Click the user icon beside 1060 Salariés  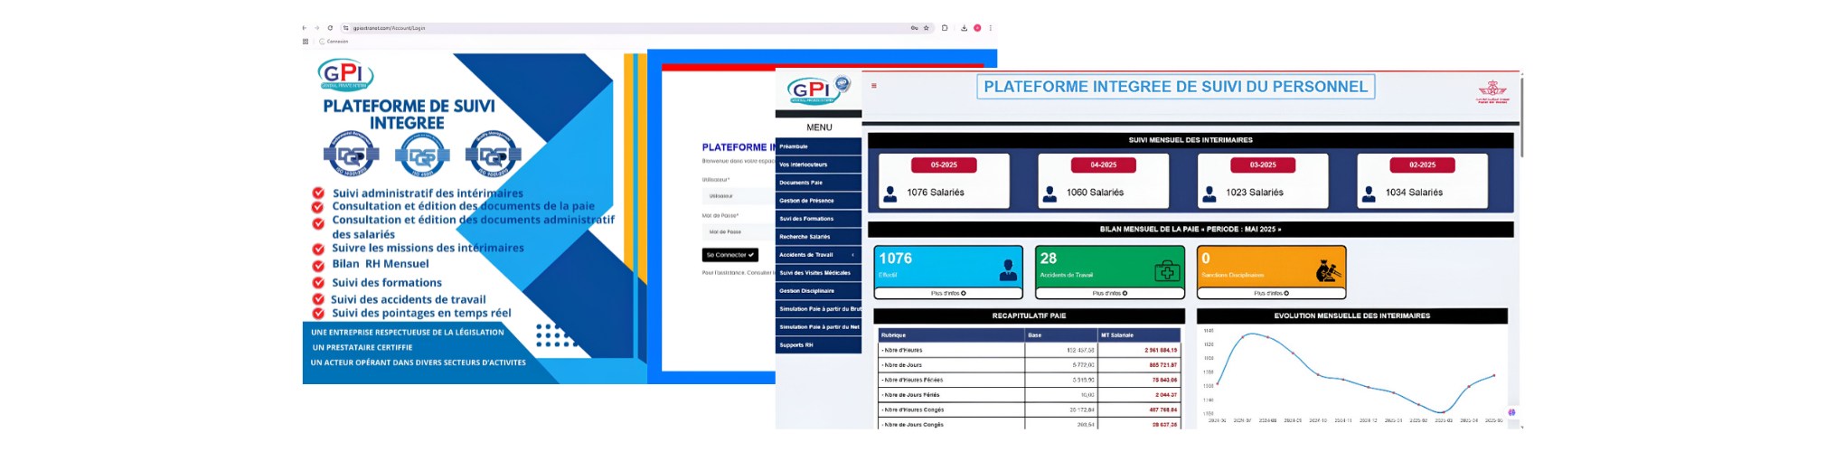tap(1049, 193)
